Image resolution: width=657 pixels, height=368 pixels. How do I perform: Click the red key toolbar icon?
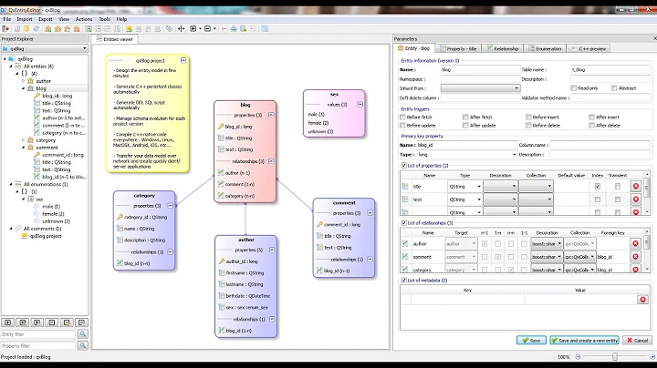(224, 29)
